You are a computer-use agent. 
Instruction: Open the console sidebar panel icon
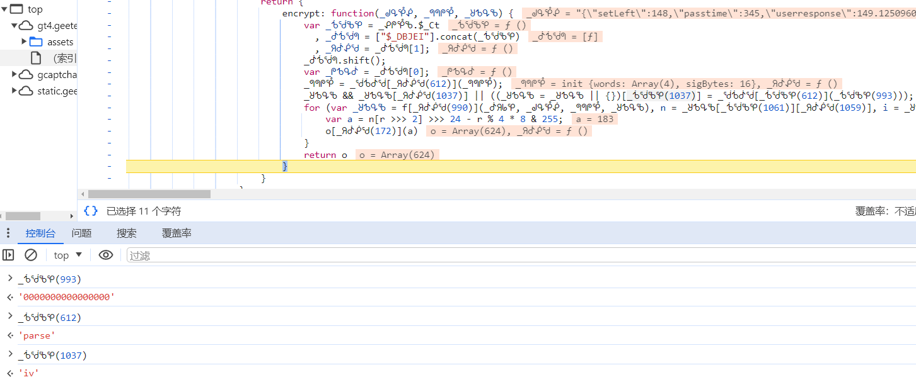[8, 255]
